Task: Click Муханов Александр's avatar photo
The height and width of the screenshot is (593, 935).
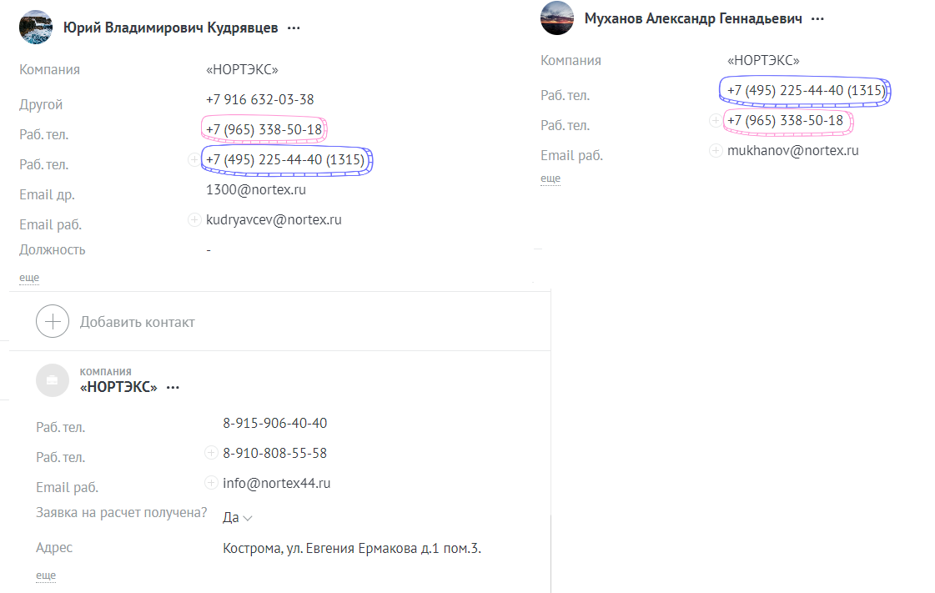Action: click(x=557, y=18)
